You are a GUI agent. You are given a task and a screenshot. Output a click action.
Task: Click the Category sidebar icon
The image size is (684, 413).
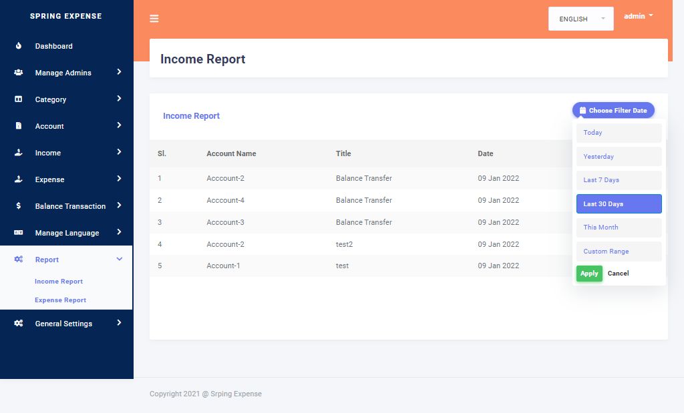click(x=19, y=99)
